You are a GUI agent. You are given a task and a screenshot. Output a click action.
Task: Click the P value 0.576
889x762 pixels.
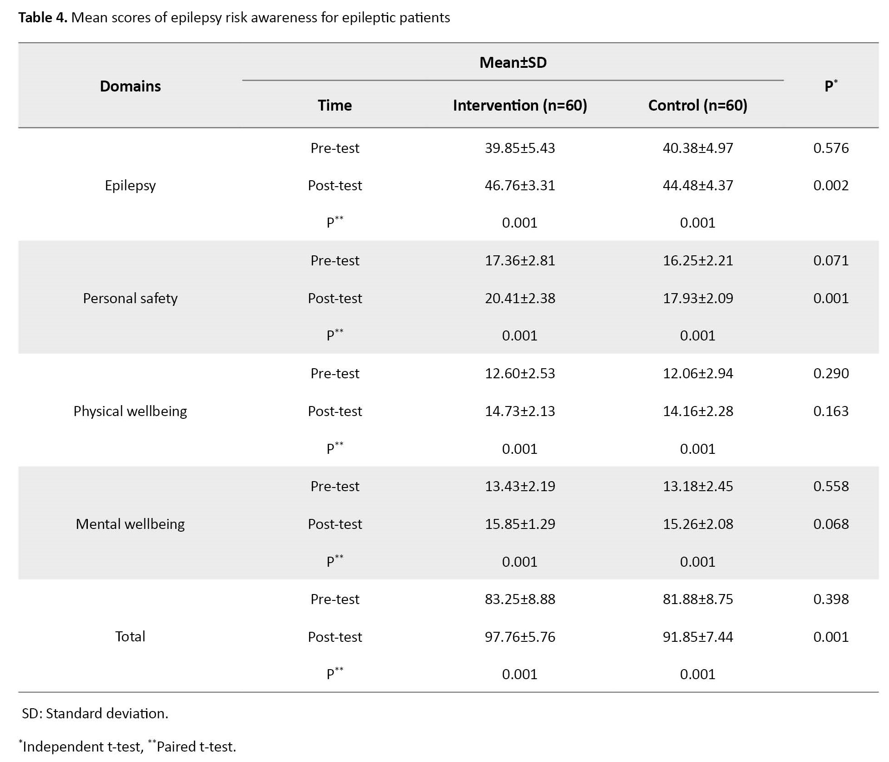[831, 148]
